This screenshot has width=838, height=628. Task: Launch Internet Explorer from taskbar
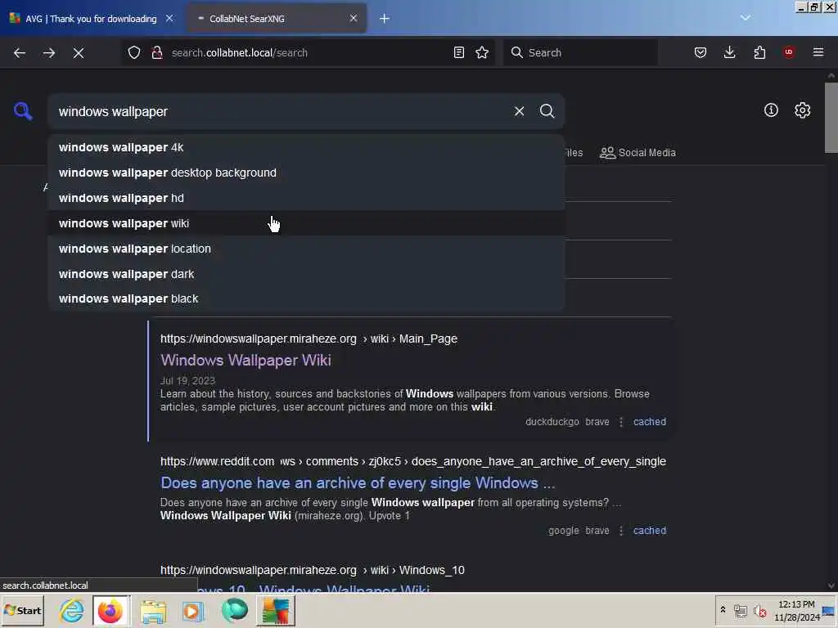tap(72, 610)
